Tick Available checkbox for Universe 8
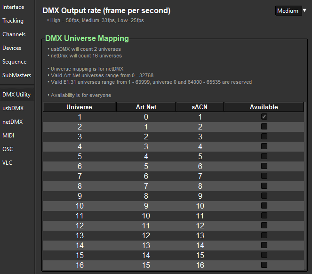This screenshot has height=274, width=312. pos(264,186)
